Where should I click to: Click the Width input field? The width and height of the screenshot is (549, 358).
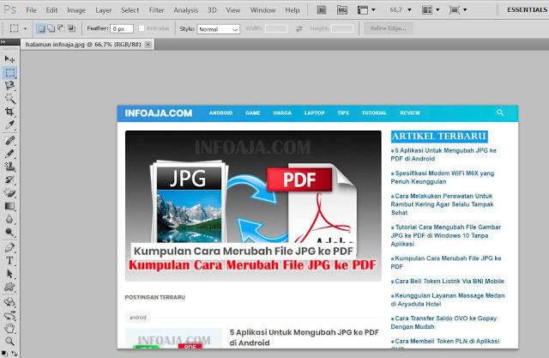point(276,28)
